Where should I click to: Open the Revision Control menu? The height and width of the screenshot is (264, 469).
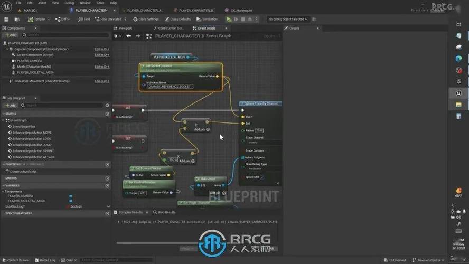(428, 260)
